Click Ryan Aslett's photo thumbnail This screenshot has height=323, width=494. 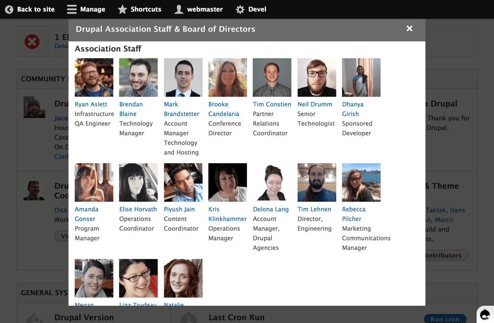94,77
